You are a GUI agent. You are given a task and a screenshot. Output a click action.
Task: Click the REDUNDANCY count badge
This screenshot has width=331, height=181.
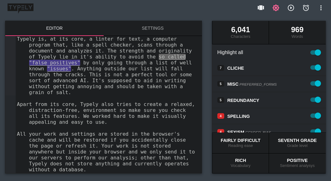220,100
